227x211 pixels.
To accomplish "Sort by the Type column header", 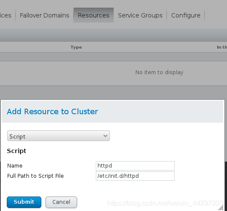I will click(76, 47).
